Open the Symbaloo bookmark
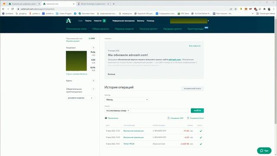Viewport: 277px width, 156px height. [8, 13]
